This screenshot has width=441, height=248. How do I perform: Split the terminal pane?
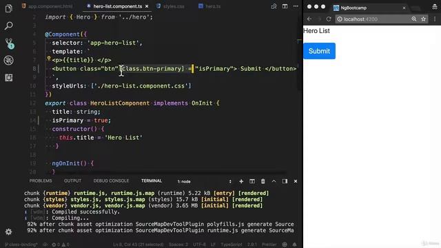pyautogui.click(x=252, y=181)
